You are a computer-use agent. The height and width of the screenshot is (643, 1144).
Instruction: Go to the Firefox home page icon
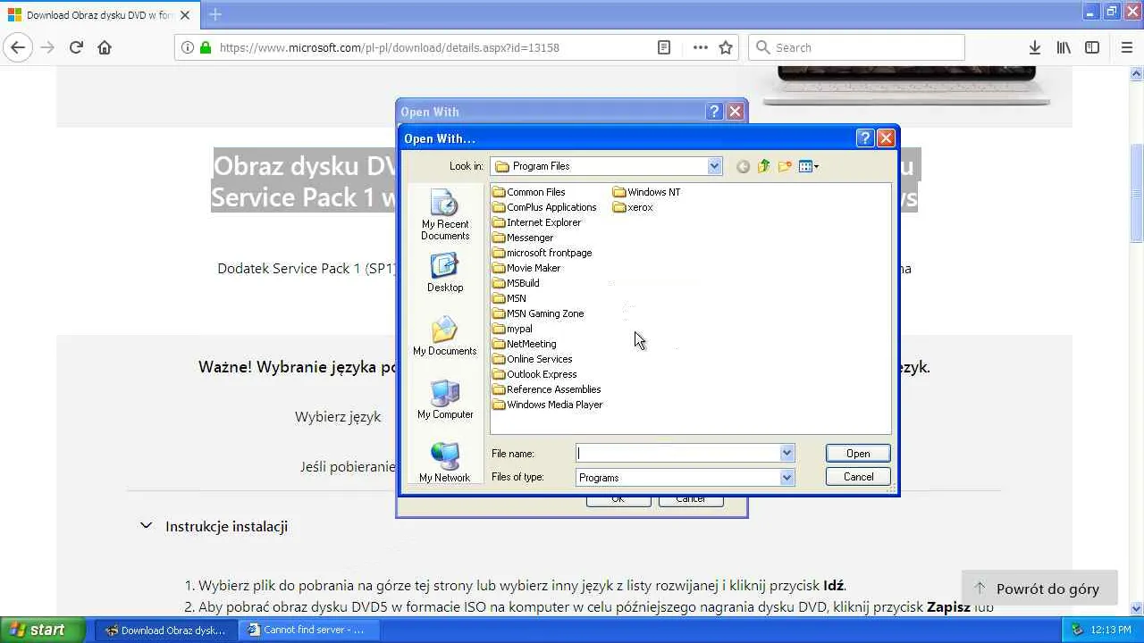(x=105, y=47)
